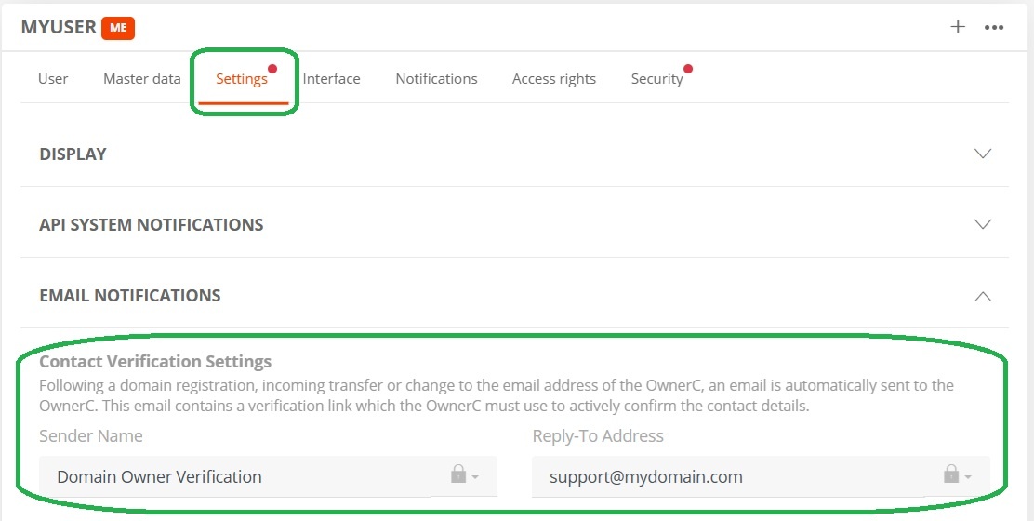Screen dimensions: 1034x521
Task: Click the Reply-To Address input with support@mydomain.com
Action: (x=761, y=476)
